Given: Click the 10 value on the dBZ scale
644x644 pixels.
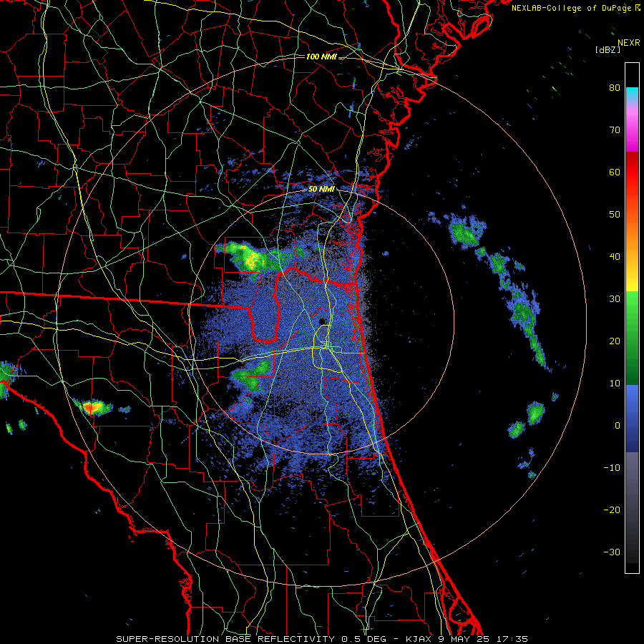Looking at the screenshot, I should (615, 384).
